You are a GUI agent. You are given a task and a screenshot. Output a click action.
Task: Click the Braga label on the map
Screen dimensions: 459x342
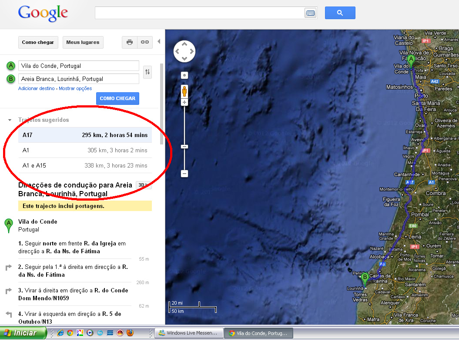[446, 48]
